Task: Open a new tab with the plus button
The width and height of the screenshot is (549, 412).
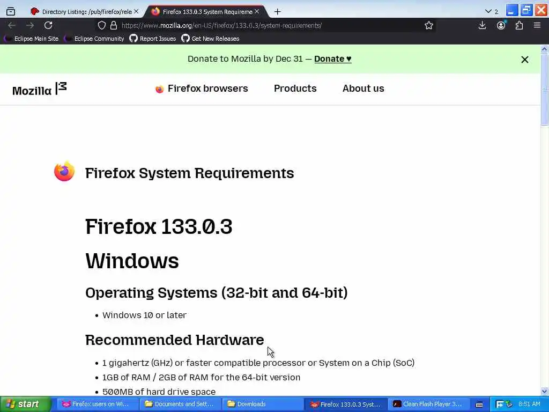Action: 277,12
